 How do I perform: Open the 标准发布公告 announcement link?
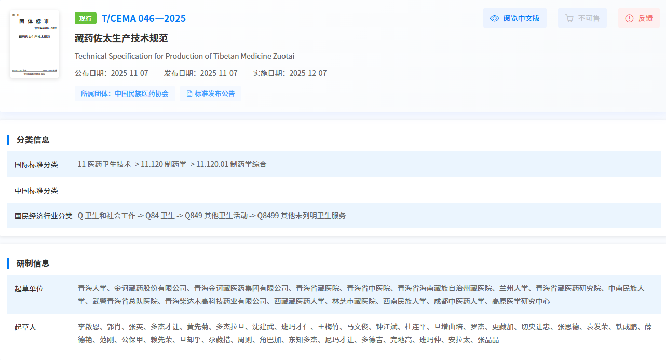click(211, 94)
